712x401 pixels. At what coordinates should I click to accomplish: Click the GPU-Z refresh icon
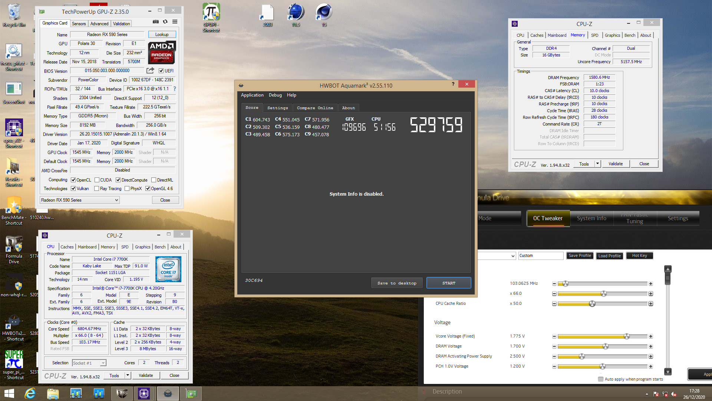tap(165, 22)
